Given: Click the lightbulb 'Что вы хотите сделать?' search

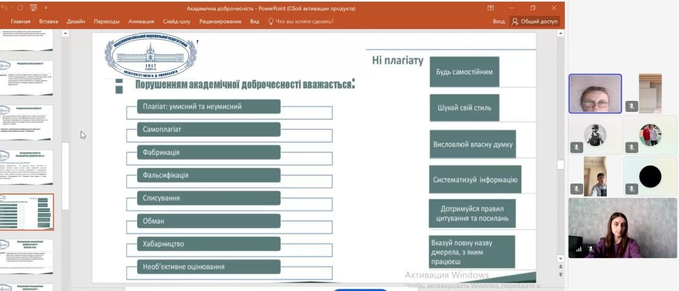Looking at the screenshot, I should coord(301,21).
